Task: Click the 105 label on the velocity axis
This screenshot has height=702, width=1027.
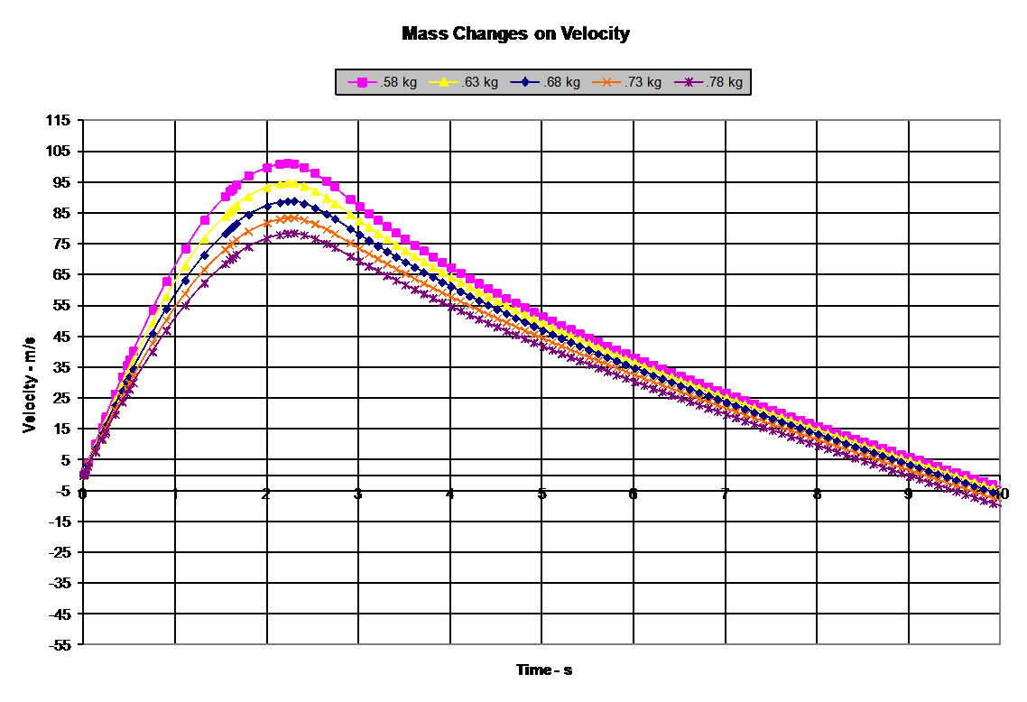Action: pyautogui.click(x=57, y=151)
